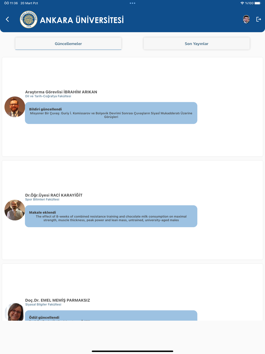Click the Spor Bilimleri Fakültesi link
Image resolution: width=265 pixels, height=354 pixels.
pos(42,199)
